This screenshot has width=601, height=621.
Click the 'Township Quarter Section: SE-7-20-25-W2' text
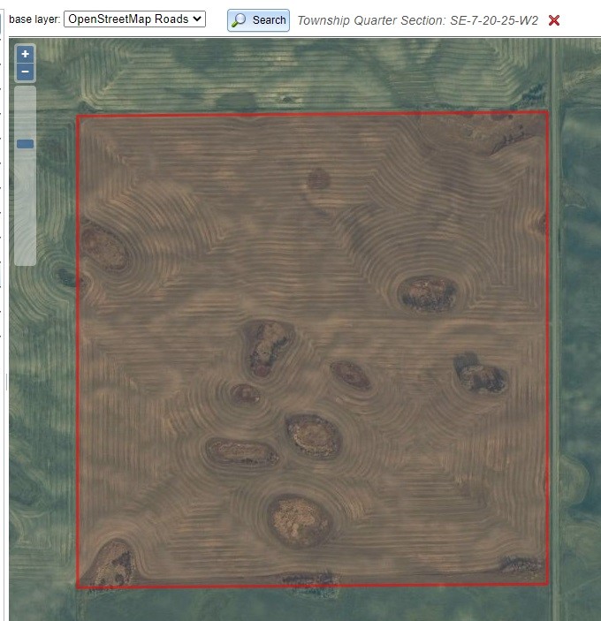point(417,20)
